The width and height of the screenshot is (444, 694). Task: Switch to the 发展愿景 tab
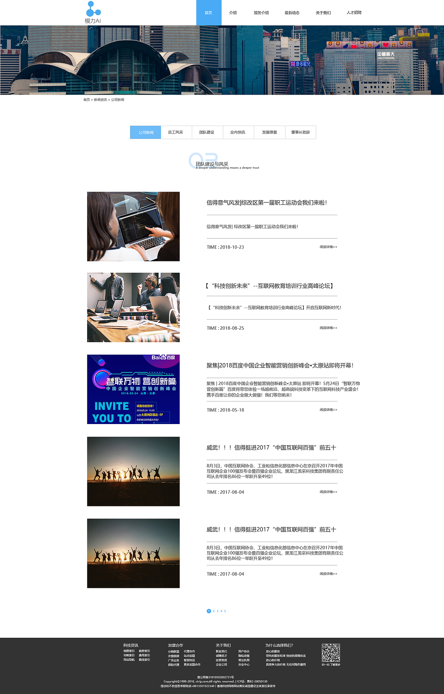(x=270, y=132)
